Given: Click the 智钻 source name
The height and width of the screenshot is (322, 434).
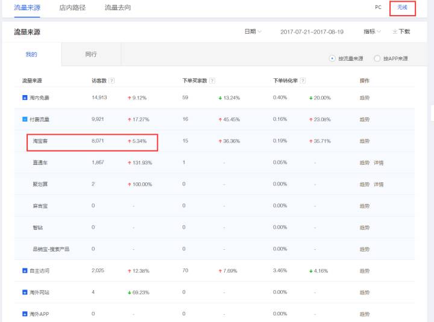Looking at the screenshot, I should pyautogui.click(x=38, y=228).
